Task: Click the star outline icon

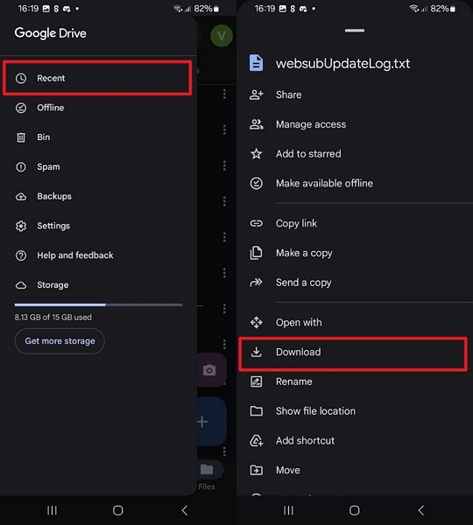Action: pyautogui.click(x=257, y=154)
